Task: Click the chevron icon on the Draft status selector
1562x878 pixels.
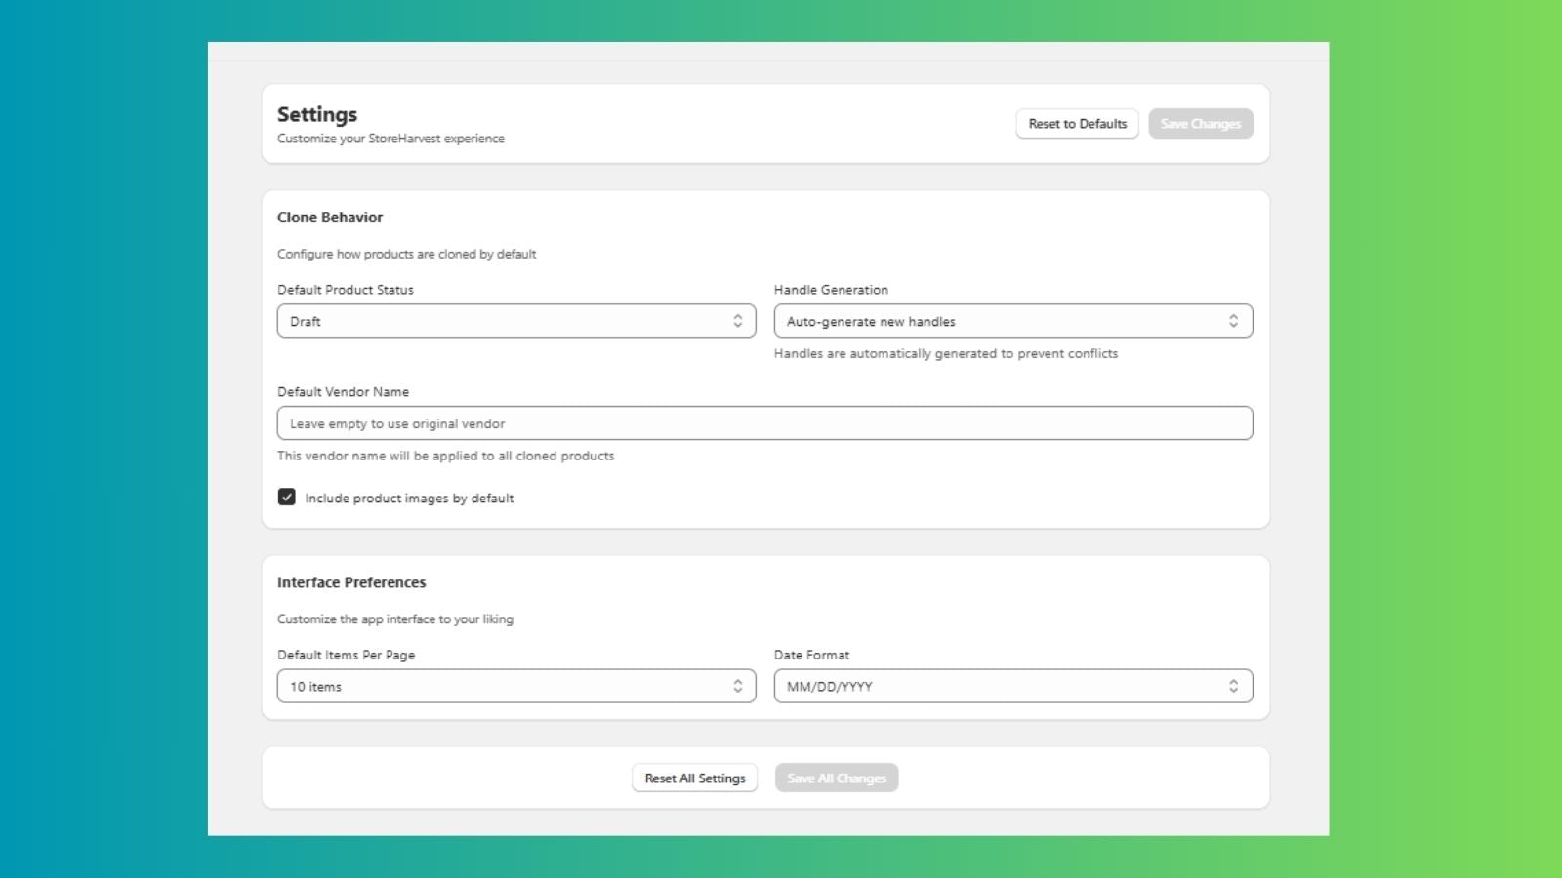Action: 739,320
